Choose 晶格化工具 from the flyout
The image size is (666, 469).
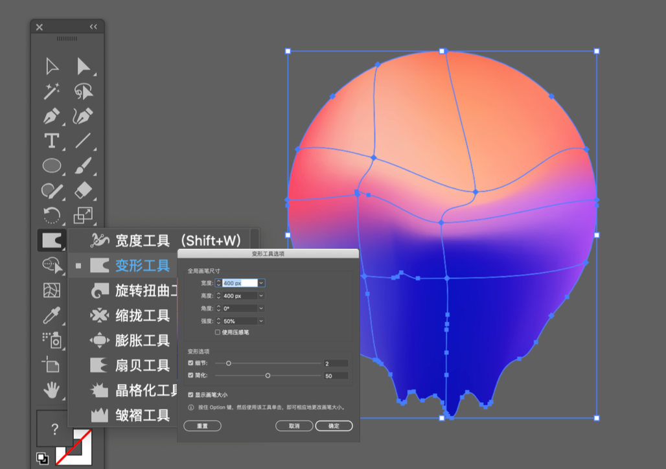point(123,391)
